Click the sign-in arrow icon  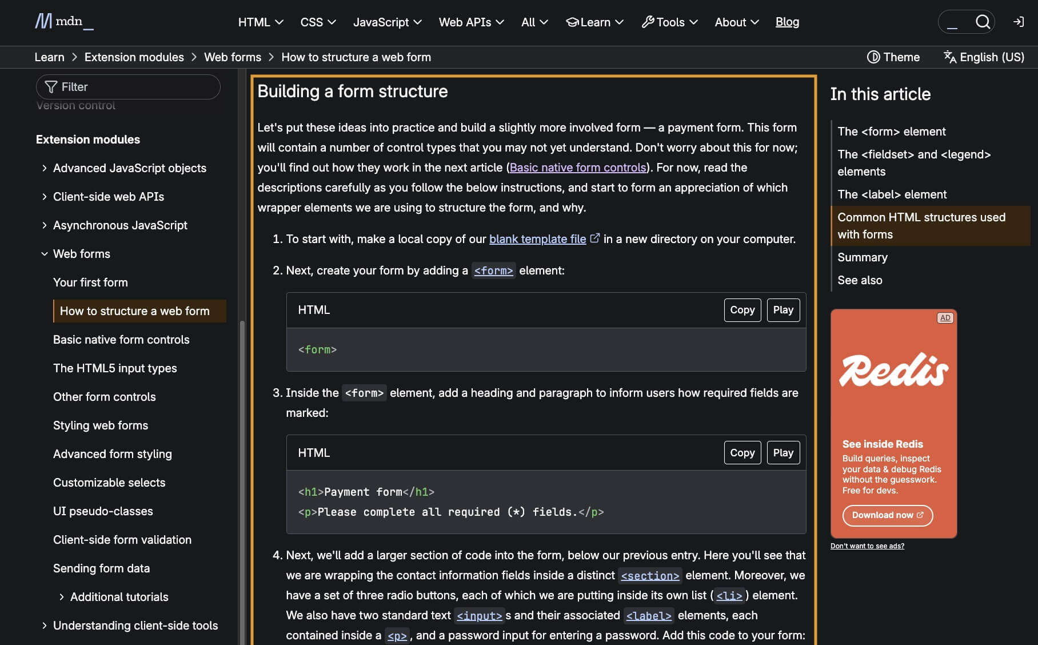pyautogui.click(x=1019, y=22)
